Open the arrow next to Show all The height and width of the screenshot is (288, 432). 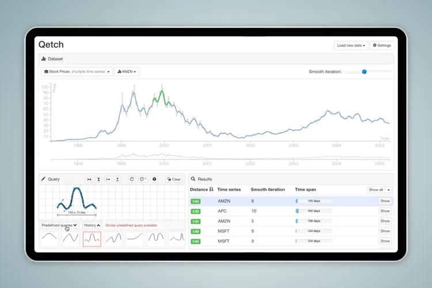(389, 190)
